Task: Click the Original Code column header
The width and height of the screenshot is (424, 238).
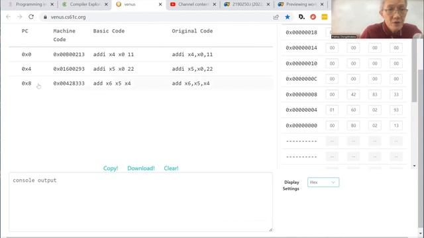Action: coord(192,31)
